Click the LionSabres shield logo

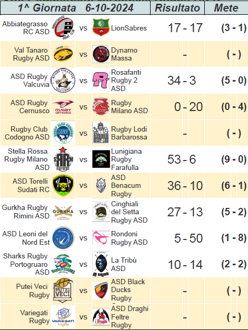tap(101, 27)
